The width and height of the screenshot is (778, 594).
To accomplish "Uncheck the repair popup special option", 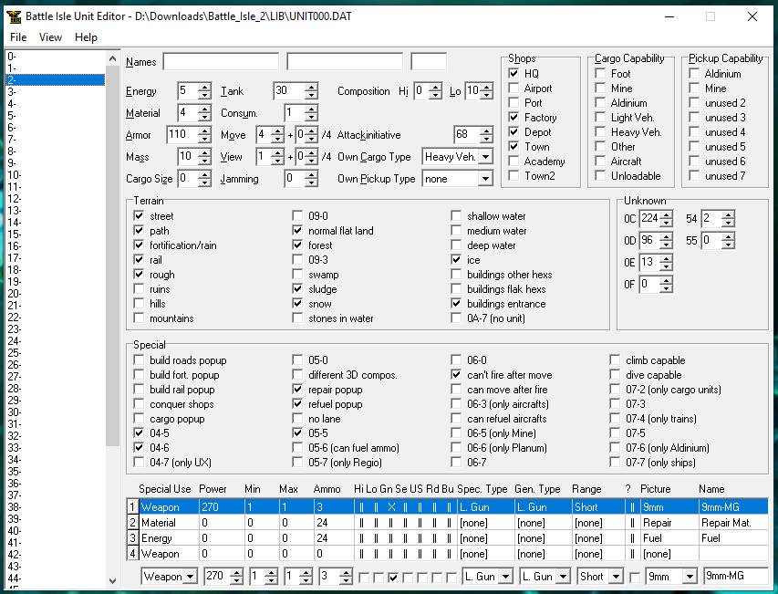I will 297,390.
